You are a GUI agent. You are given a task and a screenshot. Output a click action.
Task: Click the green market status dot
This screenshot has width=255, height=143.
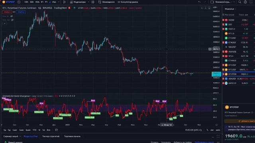point(75,8)
